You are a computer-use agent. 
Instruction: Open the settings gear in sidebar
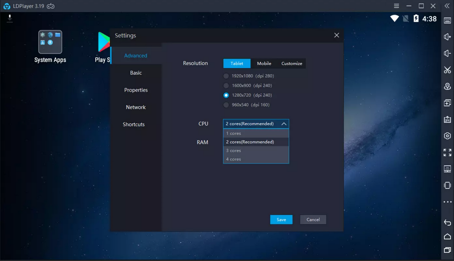point(447,136)
